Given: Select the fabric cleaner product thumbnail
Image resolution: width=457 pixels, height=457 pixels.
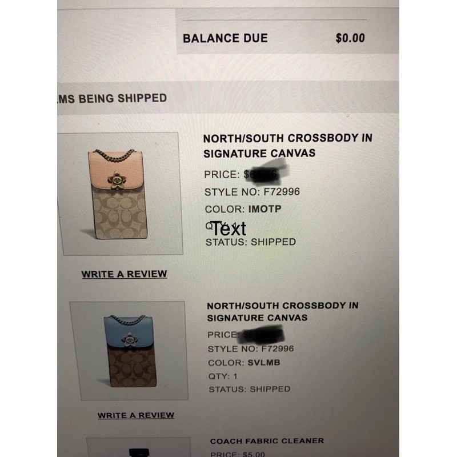Looking at the screenshot, I should (x=139, y=447).
